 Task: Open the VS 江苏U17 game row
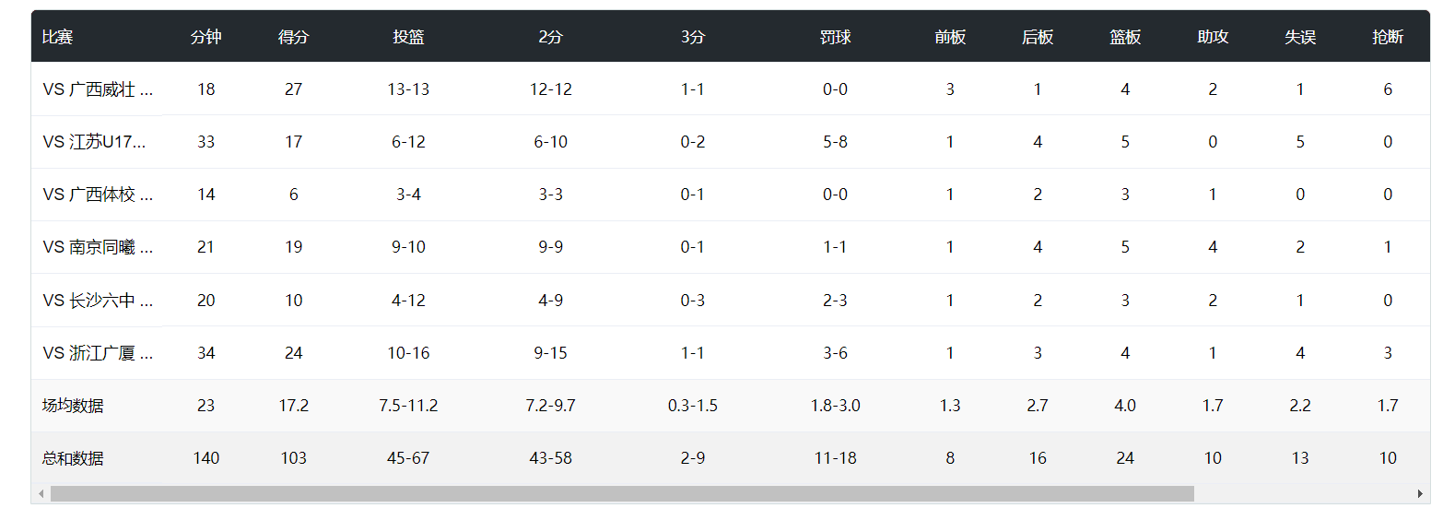point(95,142)
